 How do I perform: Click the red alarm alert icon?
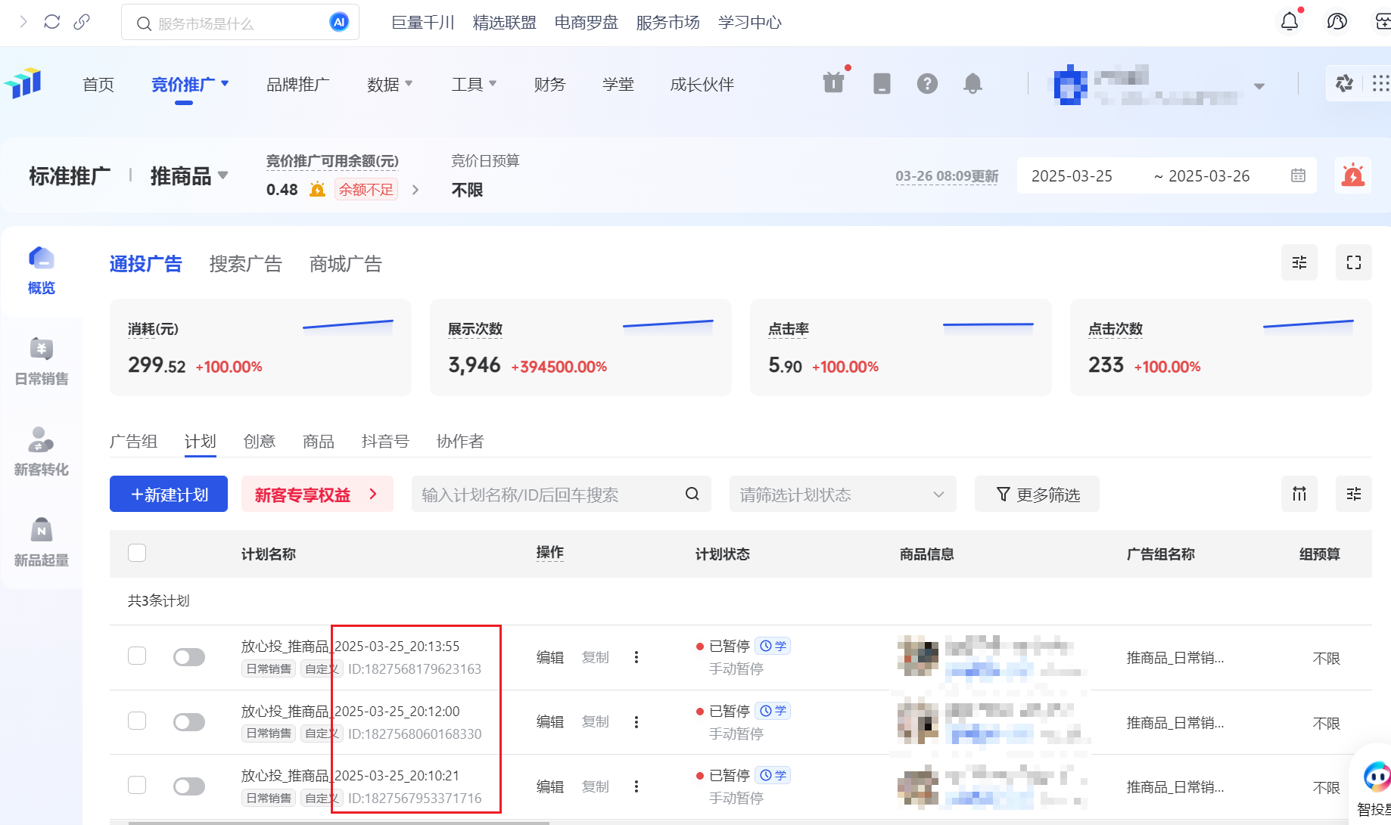tap(1352, 176)
